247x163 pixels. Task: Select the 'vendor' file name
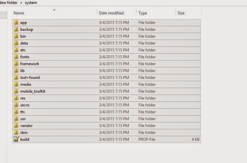pos(26,126)
